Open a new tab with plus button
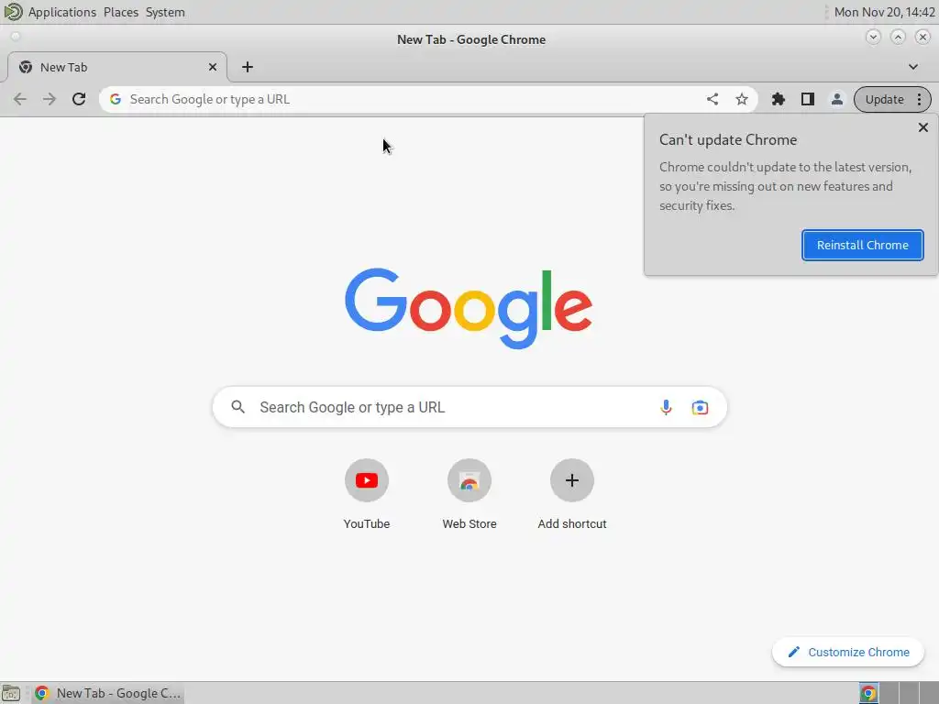The width and height of the screenshot is (939, 704). click(248, 67)
